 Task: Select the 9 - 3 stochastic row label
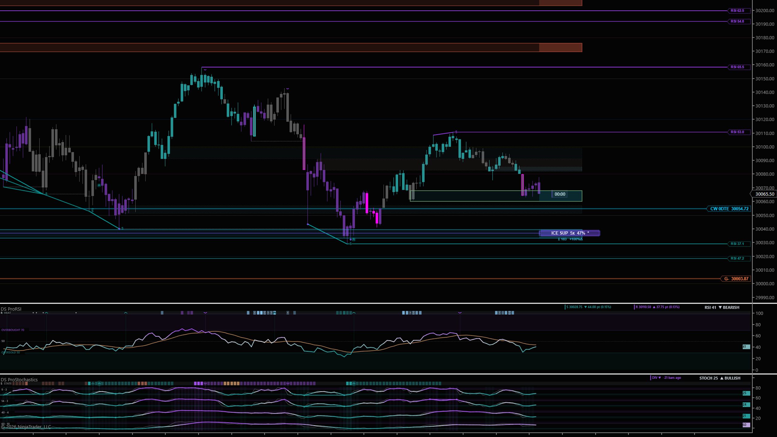pyautogui.click(x=4, y=390)
